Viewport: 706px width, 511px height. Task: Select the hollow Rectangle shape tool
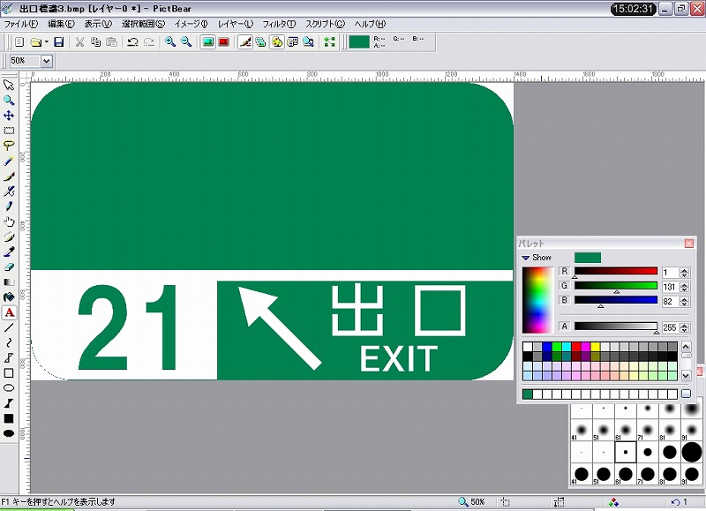pos(9,373)
